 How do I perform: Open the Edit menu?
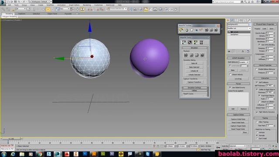pyautogui.click(x=10, y=5)
